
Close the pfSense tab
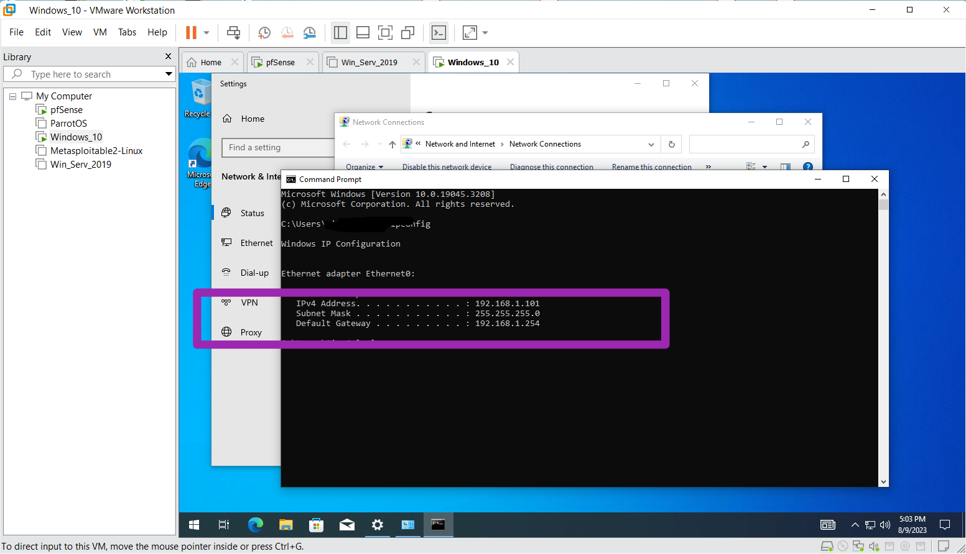309,62
